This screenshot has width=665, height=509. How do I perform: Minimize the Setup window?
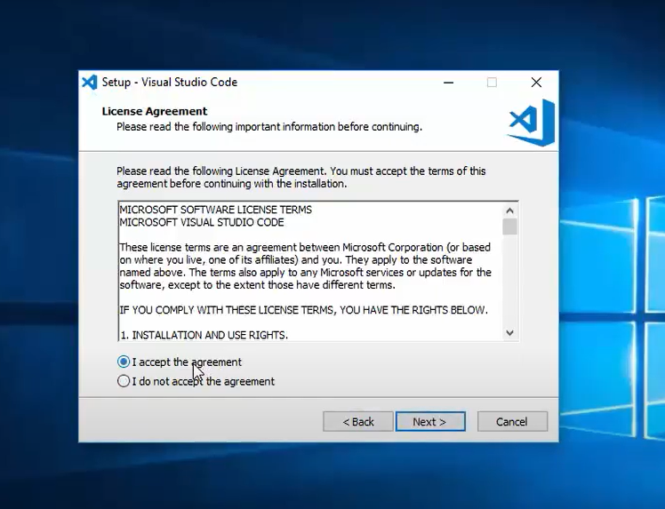click(448, 83)
